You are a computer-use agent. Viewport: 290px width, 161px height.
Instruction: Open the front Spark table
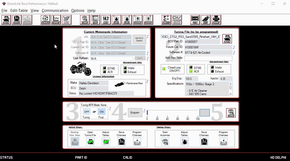click(x=138, y=20)
